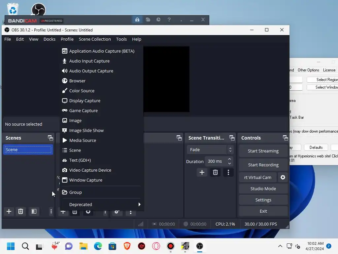Show hidden system tray icons

(280, 246)
